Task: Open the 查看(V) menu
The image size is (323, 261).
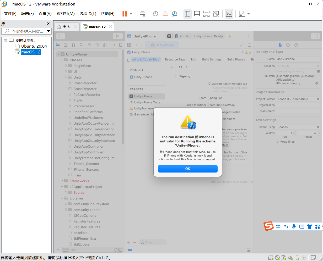Action: coord(45,14)
